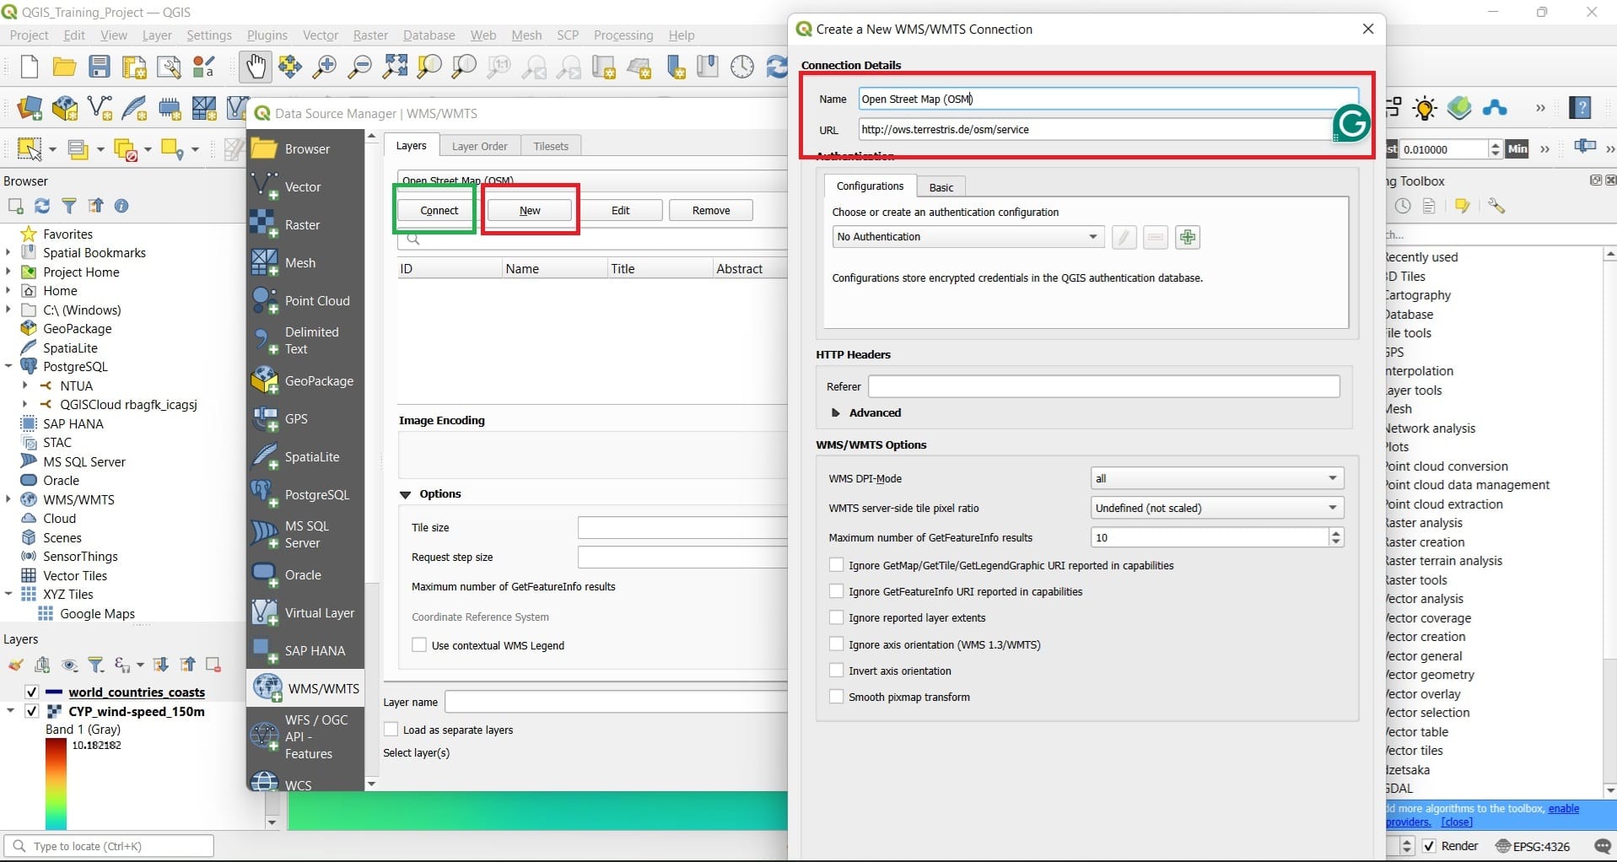The width and height of the screenshot is (1617, 862).
Task: Click the Help question mark toolbar icon
Action: (1580, 108)
